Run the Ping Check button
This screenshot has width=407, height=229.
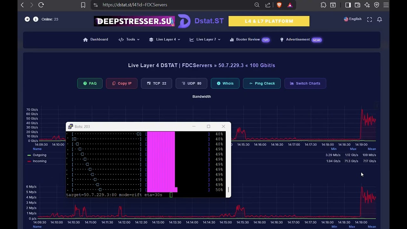coord(262,83)
